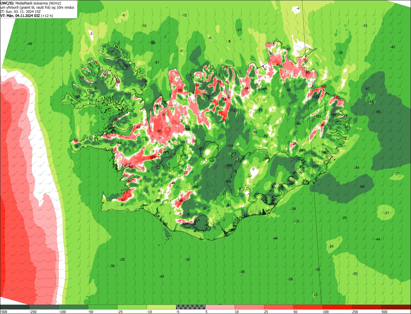Click the '-500' legend tick label

point(4,312)
